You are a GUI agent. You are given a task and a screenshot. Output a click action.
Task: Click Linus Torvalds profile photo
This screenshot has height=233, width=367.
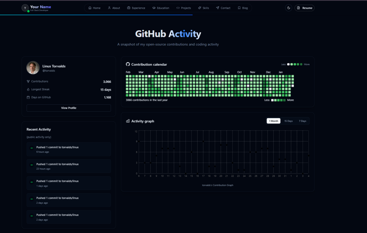click(33, 68)
